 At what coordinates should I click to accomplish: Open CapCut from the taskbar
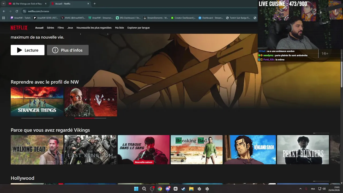pyautogui.click(x=176, y=189)
